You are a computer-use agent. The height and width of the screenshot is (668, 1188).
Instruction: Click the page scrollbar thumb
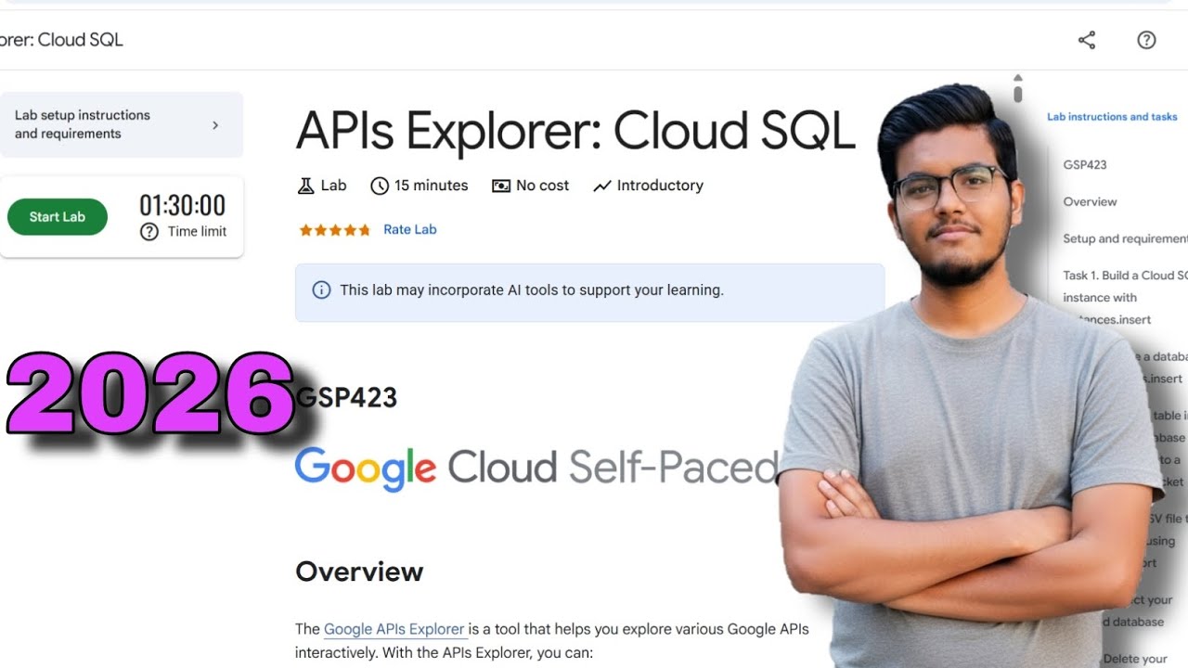[x=1018, y=94]
